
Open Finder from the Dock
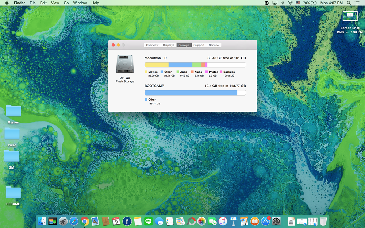pyautogui.click(x=42, y=221)
